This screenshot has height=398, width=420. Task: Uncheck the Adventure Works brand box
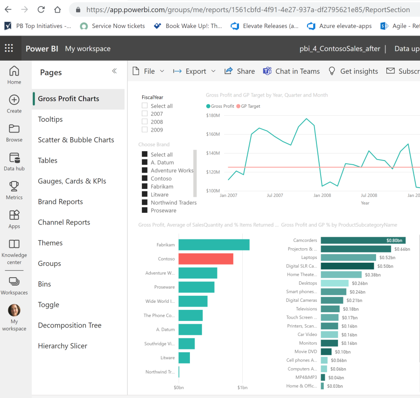[145, 170]
